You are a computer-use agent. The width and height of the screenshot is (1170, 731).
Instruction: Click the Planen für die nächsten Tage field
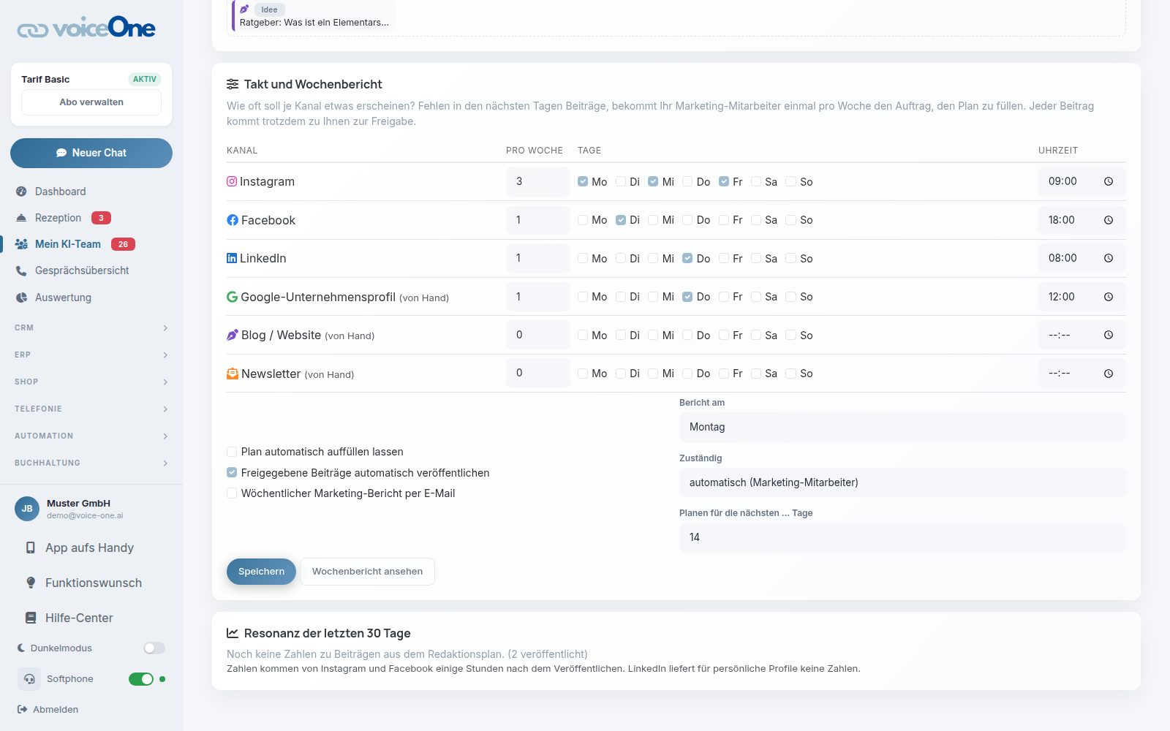902,537
